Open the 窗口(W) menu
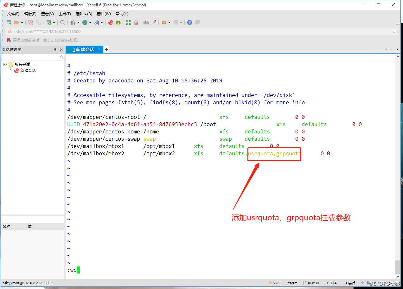The image size is (403, 289). tap(104, 14)
